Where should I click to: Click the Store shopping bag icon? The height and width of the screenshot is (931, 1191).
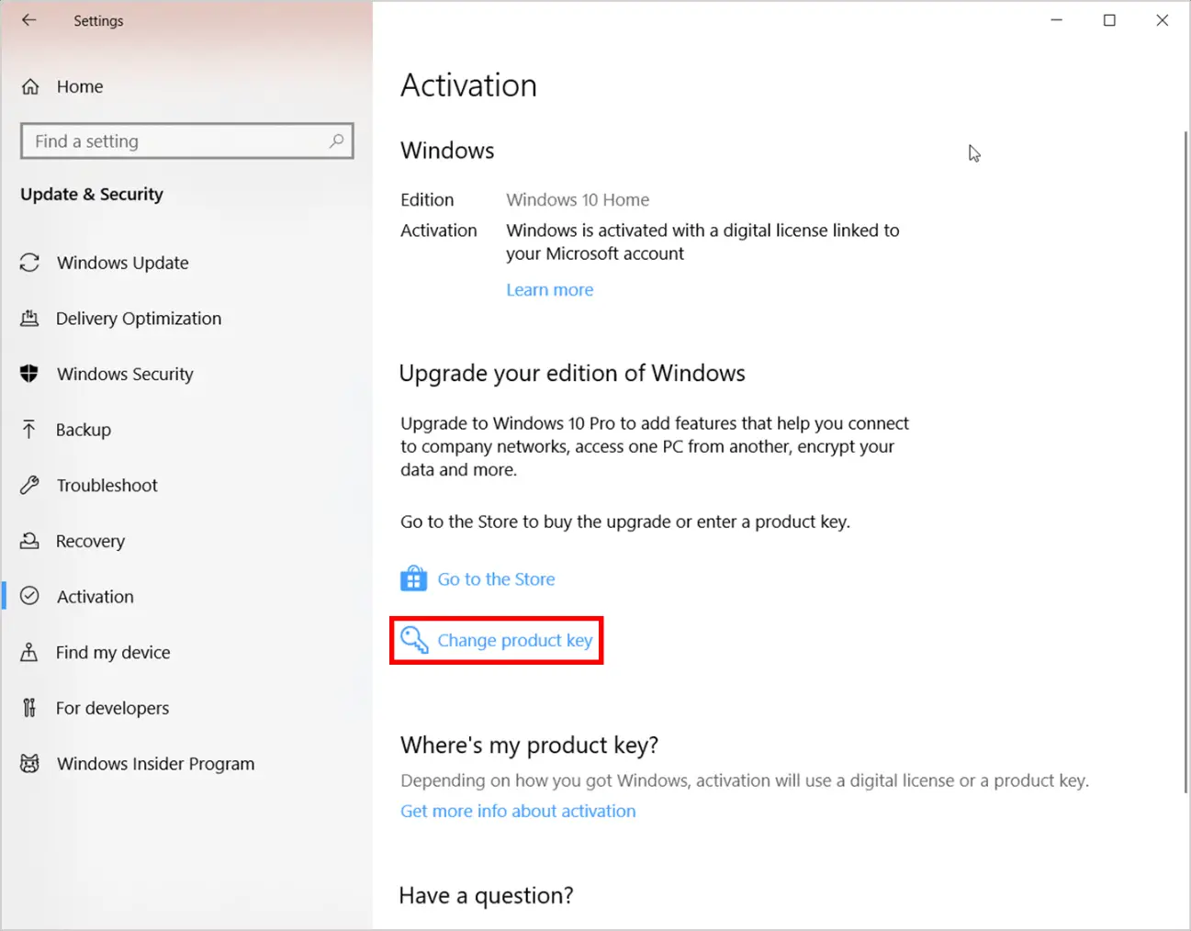[x=413, y=578]
